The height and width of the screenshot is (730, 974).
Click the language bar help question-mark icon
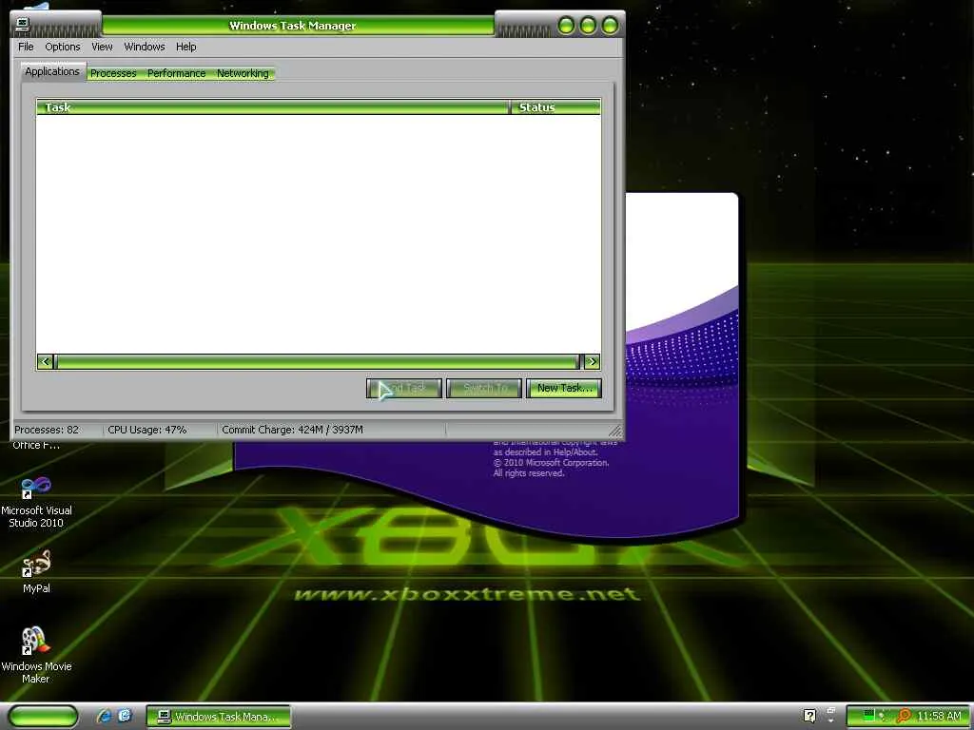[809, 717]
